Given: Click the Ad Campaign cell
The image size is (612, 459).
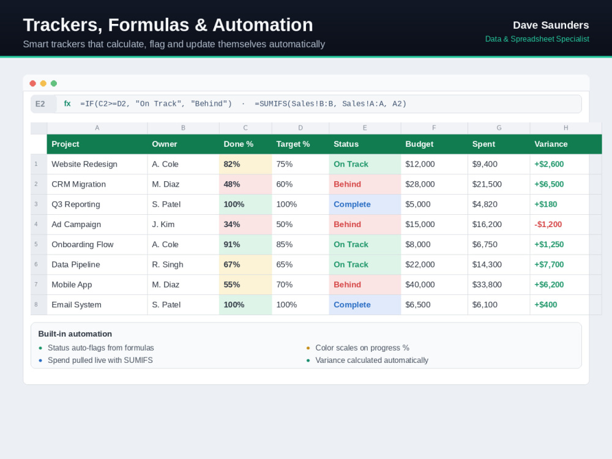Looking at the screenshot, I should point(97,225).
